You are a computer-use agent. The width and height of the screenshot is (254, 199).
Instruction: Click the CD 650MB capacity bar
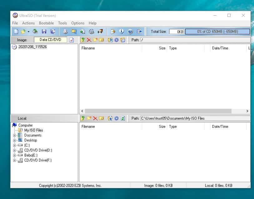pos(217,32)
